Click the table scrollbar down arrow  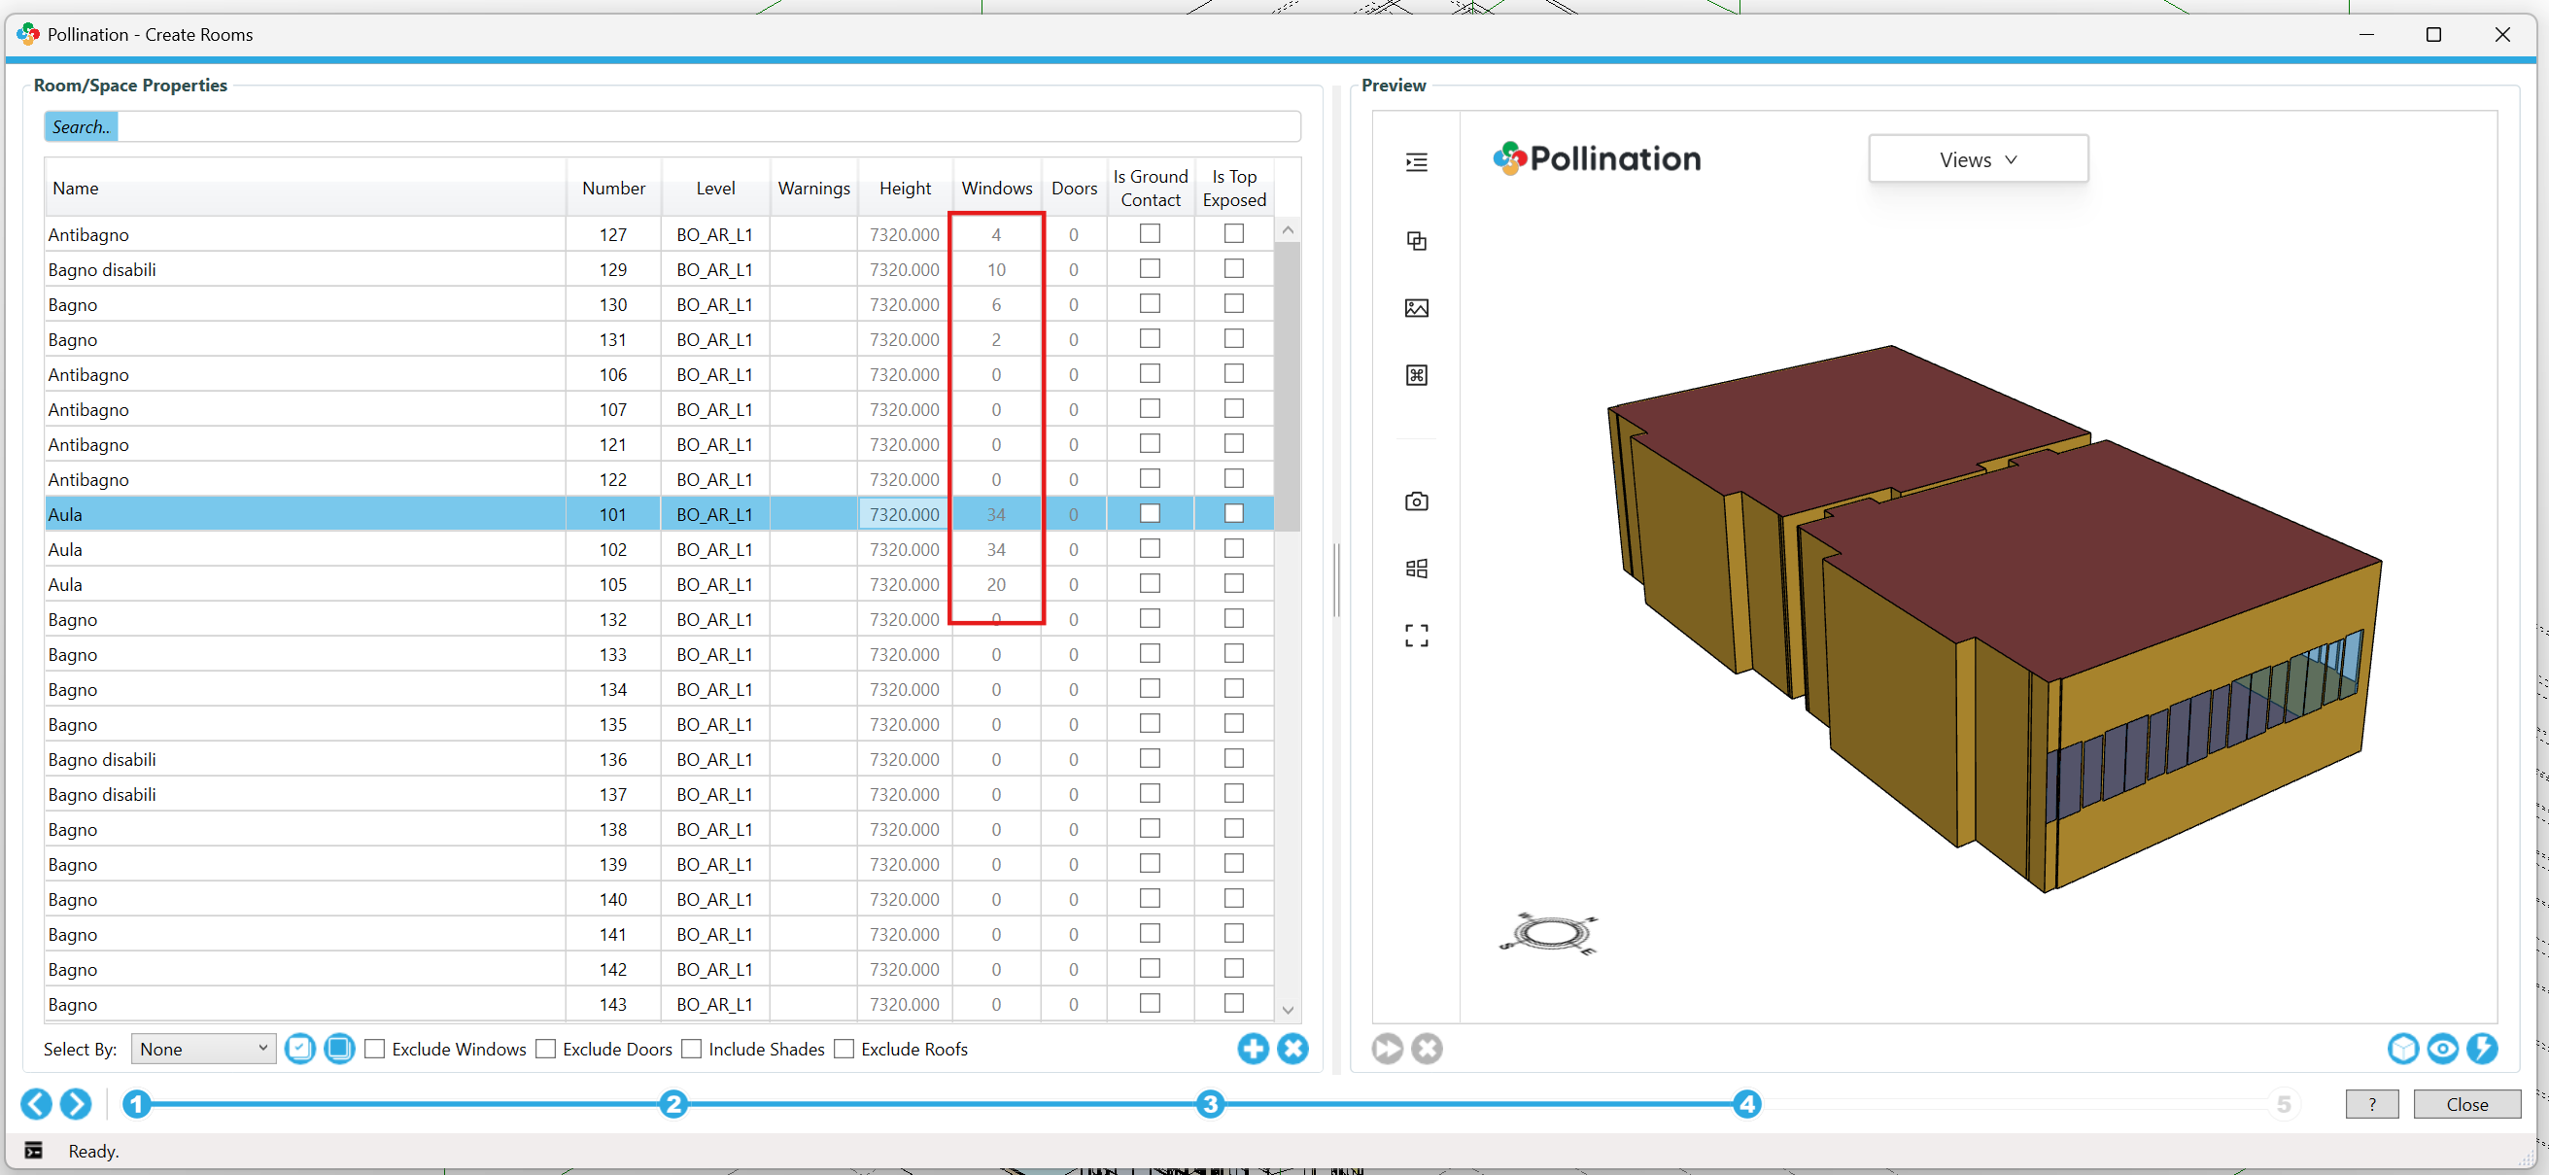click(x=1288, y=1010)
